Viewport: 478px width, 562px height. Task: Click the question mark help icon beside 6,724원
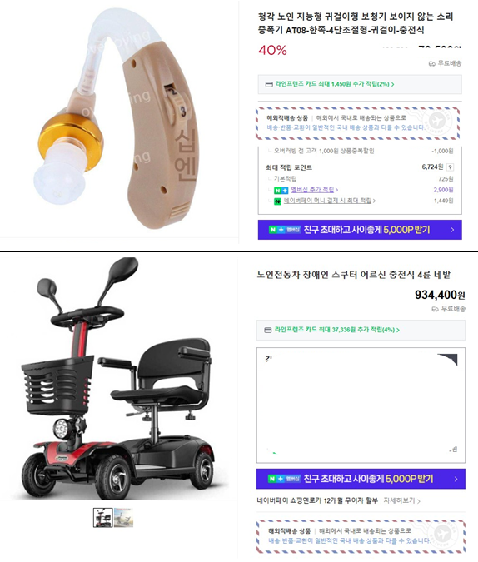451,167
